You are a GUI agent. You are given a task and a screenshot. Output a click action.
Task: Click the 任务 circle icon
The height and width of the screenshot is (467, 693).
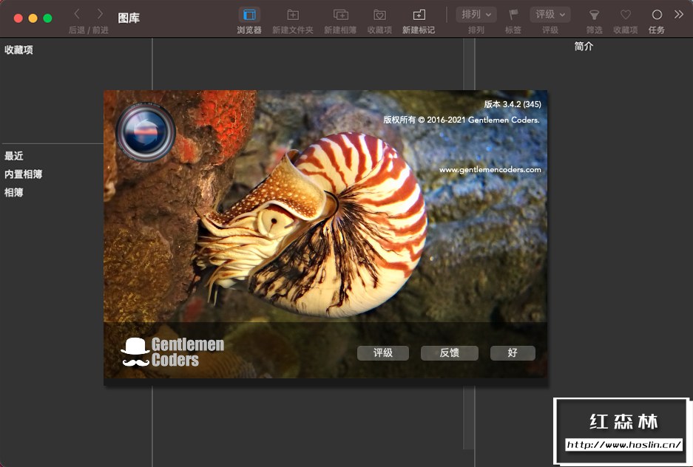pos(657,15)
